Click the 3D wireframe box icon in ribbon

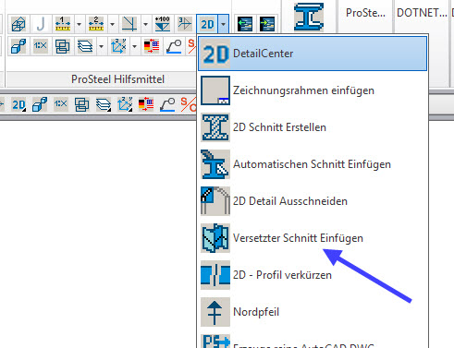(x=18, y=24)
